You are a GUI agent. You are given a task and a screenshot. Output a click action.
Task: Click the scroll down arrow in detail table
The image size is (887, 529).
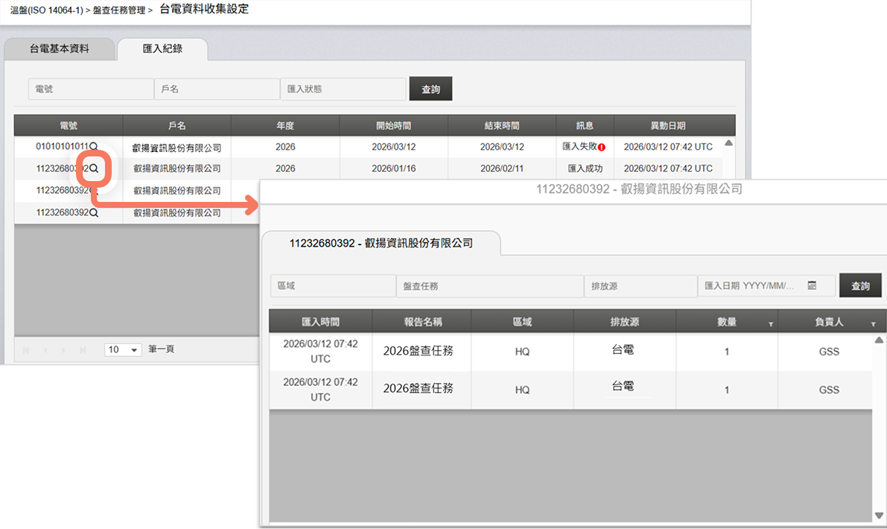tap(877, 516)
